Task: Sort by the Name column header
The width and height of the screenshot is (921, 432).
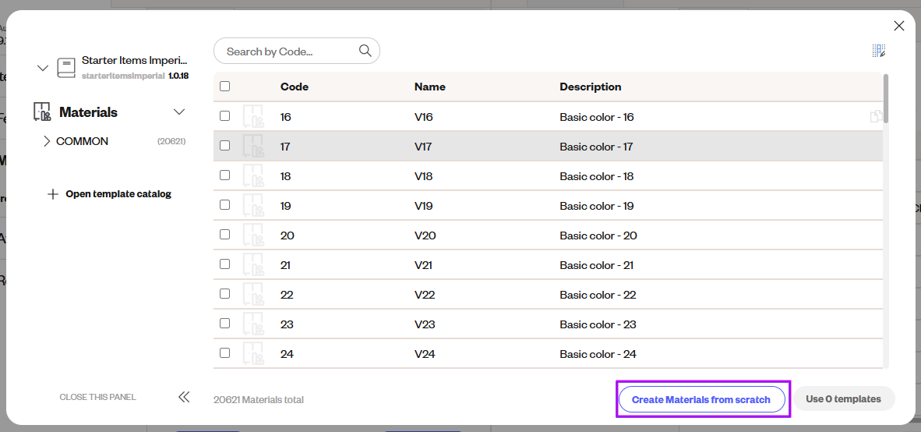Action: pyautogui.click(x=430, y=87)
